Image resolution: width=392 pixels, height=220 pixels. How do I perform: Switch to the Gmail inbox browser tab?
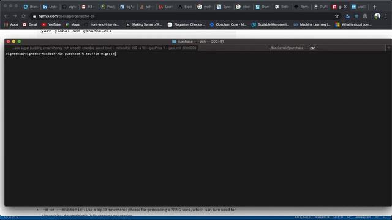pos(88,7)
